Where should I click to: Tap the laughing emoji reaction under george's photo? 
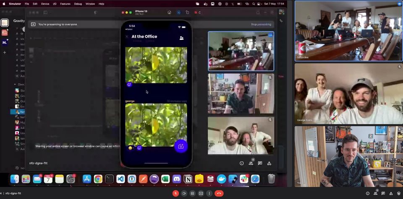pyautogui.click(x=131, y=148)
